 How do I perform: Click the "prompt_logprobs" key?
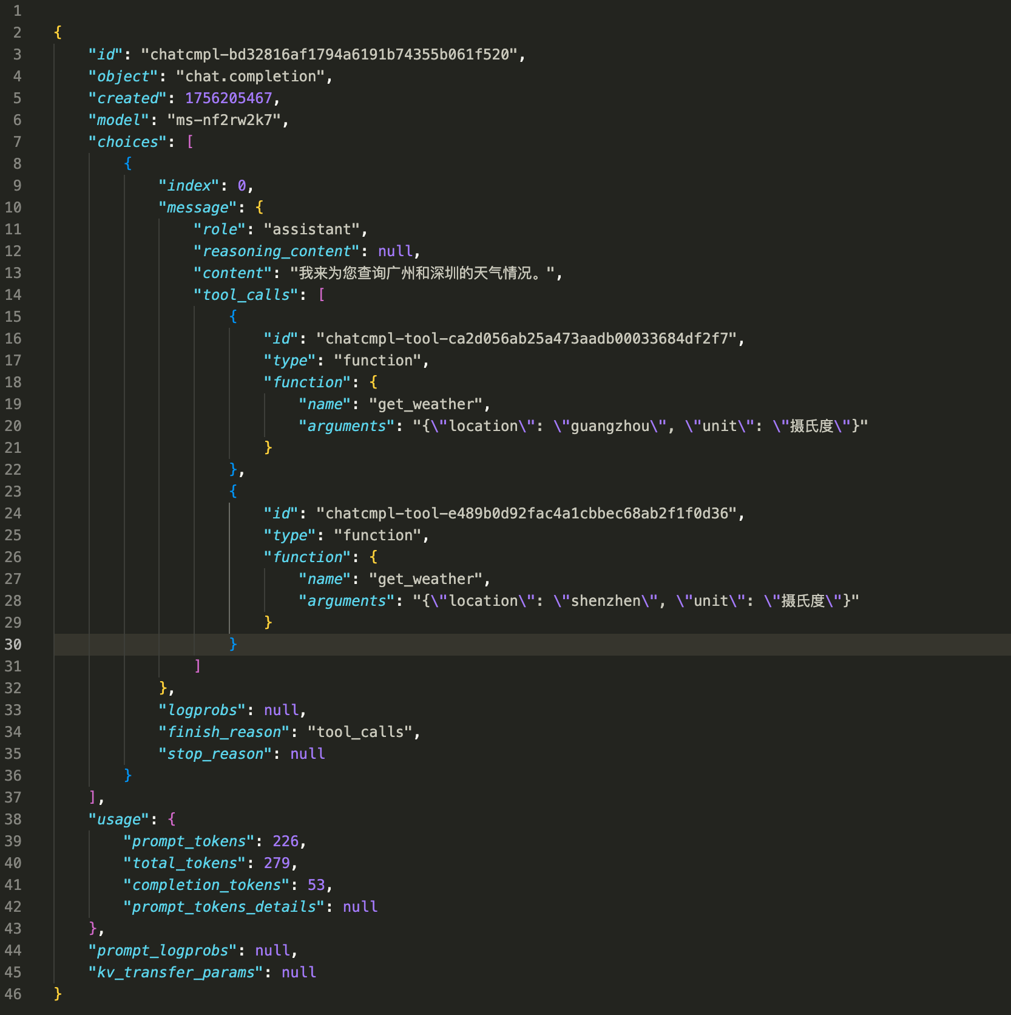tap(163, 951)
